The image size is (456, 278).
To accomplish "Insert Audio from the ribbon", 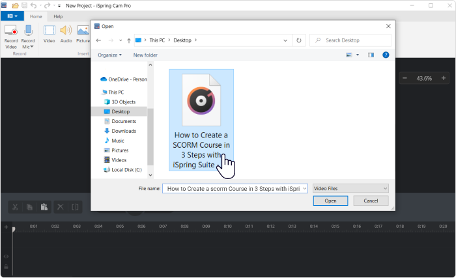I will click(66, 34).
